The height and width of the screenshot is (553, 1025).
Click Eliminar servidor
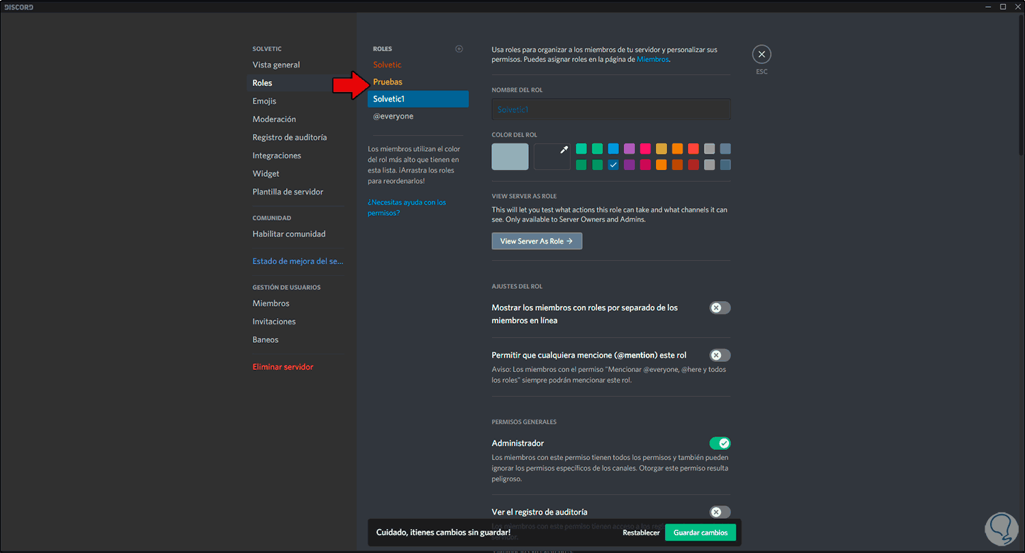click(x=283, y=367)
